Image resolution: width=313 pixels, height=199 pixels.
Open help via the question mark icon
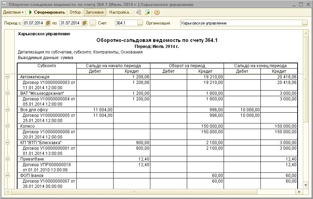click(x=157, y=12)
